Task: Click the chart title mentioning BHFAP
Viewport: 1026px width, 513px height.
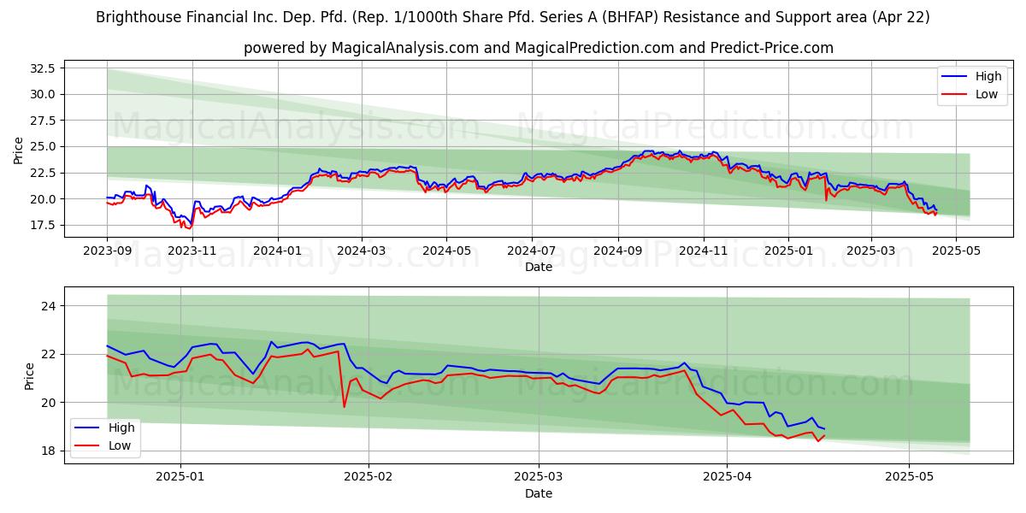Action: [x=513, y=17]
